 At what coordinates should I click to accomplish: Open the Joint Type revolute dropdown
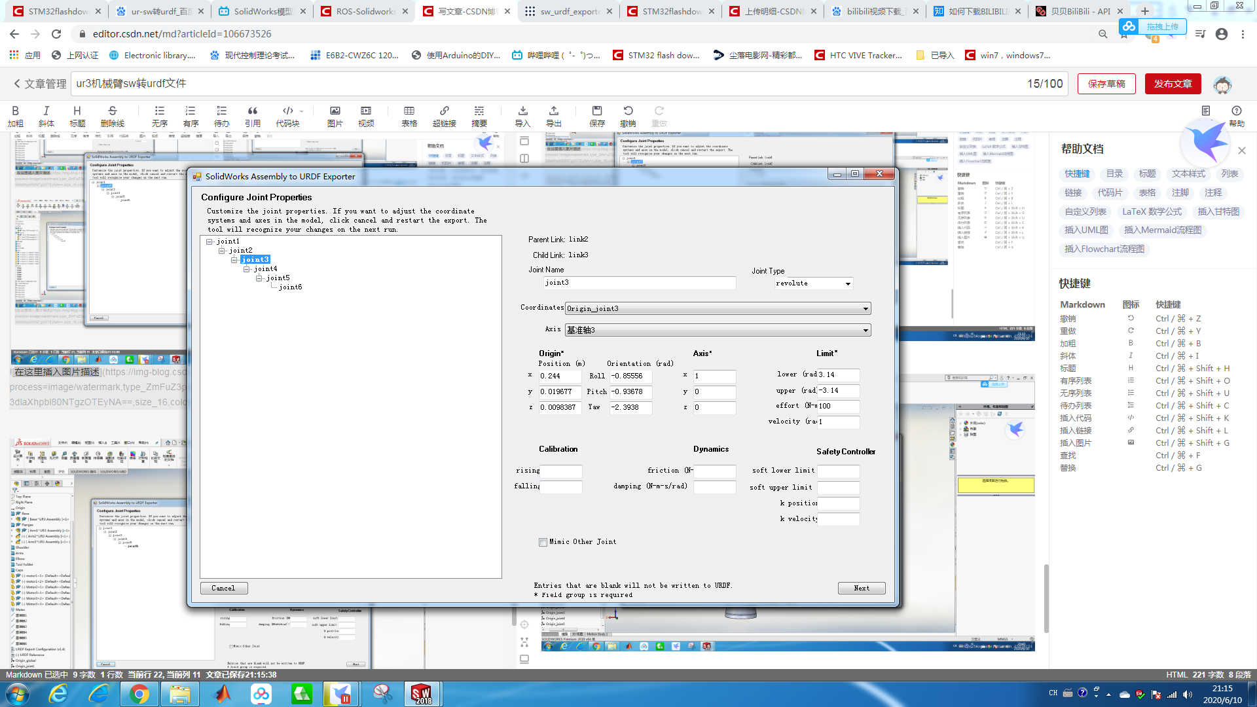(848, 283)
